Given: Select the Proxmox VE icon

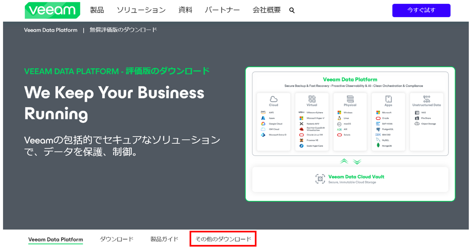Looking at the screenshot, I should [x=301, y=140].
